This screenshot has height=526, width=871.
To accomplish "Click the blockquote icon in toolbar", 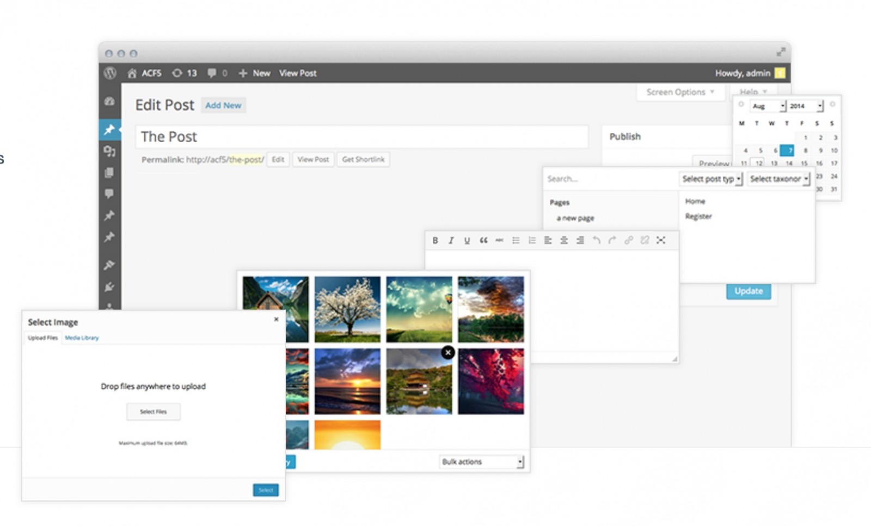I will click(483, 240).
